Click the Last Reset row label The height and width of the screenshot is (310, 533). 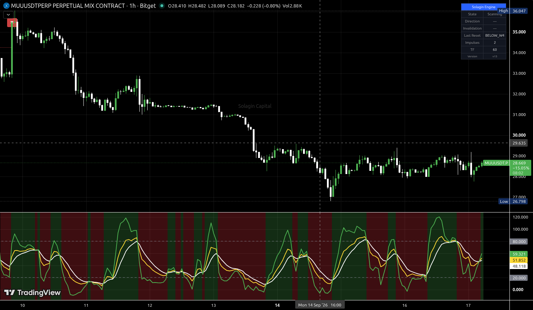pyautogui.click(x=472, y=36)
